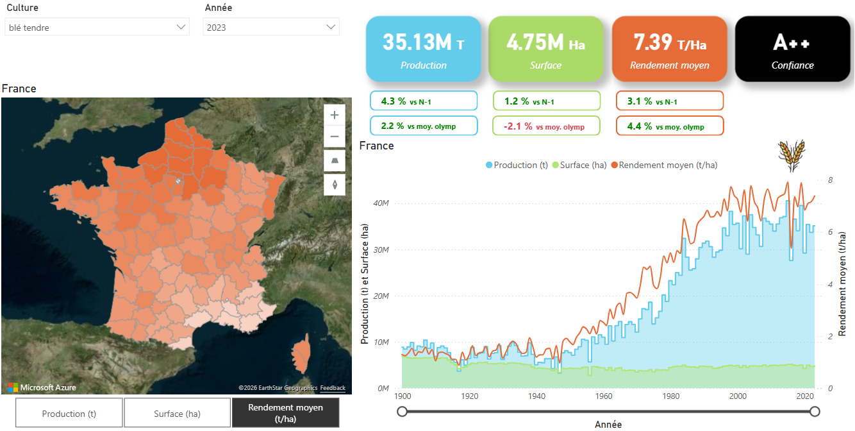Click Corsica island on the France map
Viewport: 855px width, 431px height.
point(300,356)
